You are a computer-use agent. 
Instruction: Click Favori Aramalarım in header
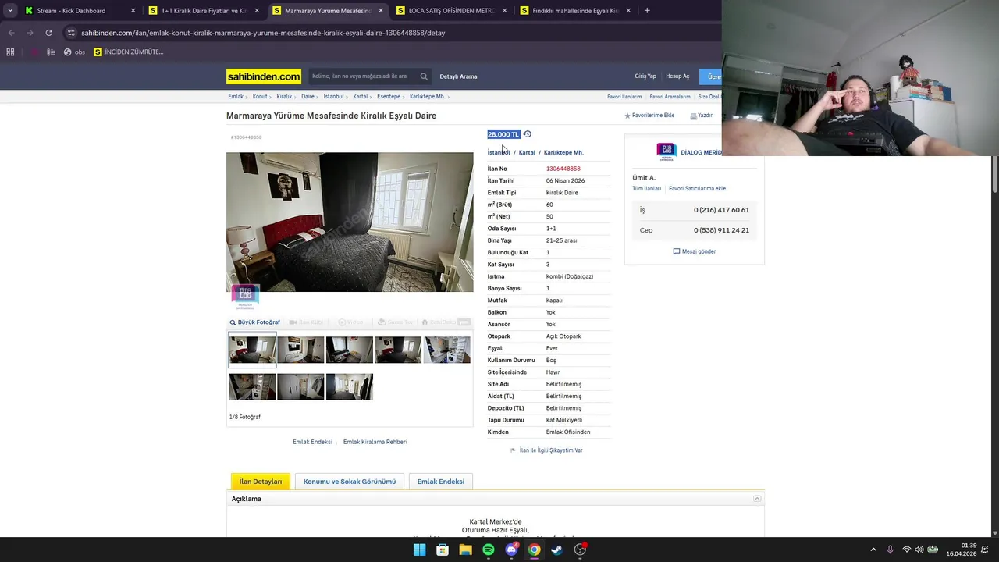[670, 97]
